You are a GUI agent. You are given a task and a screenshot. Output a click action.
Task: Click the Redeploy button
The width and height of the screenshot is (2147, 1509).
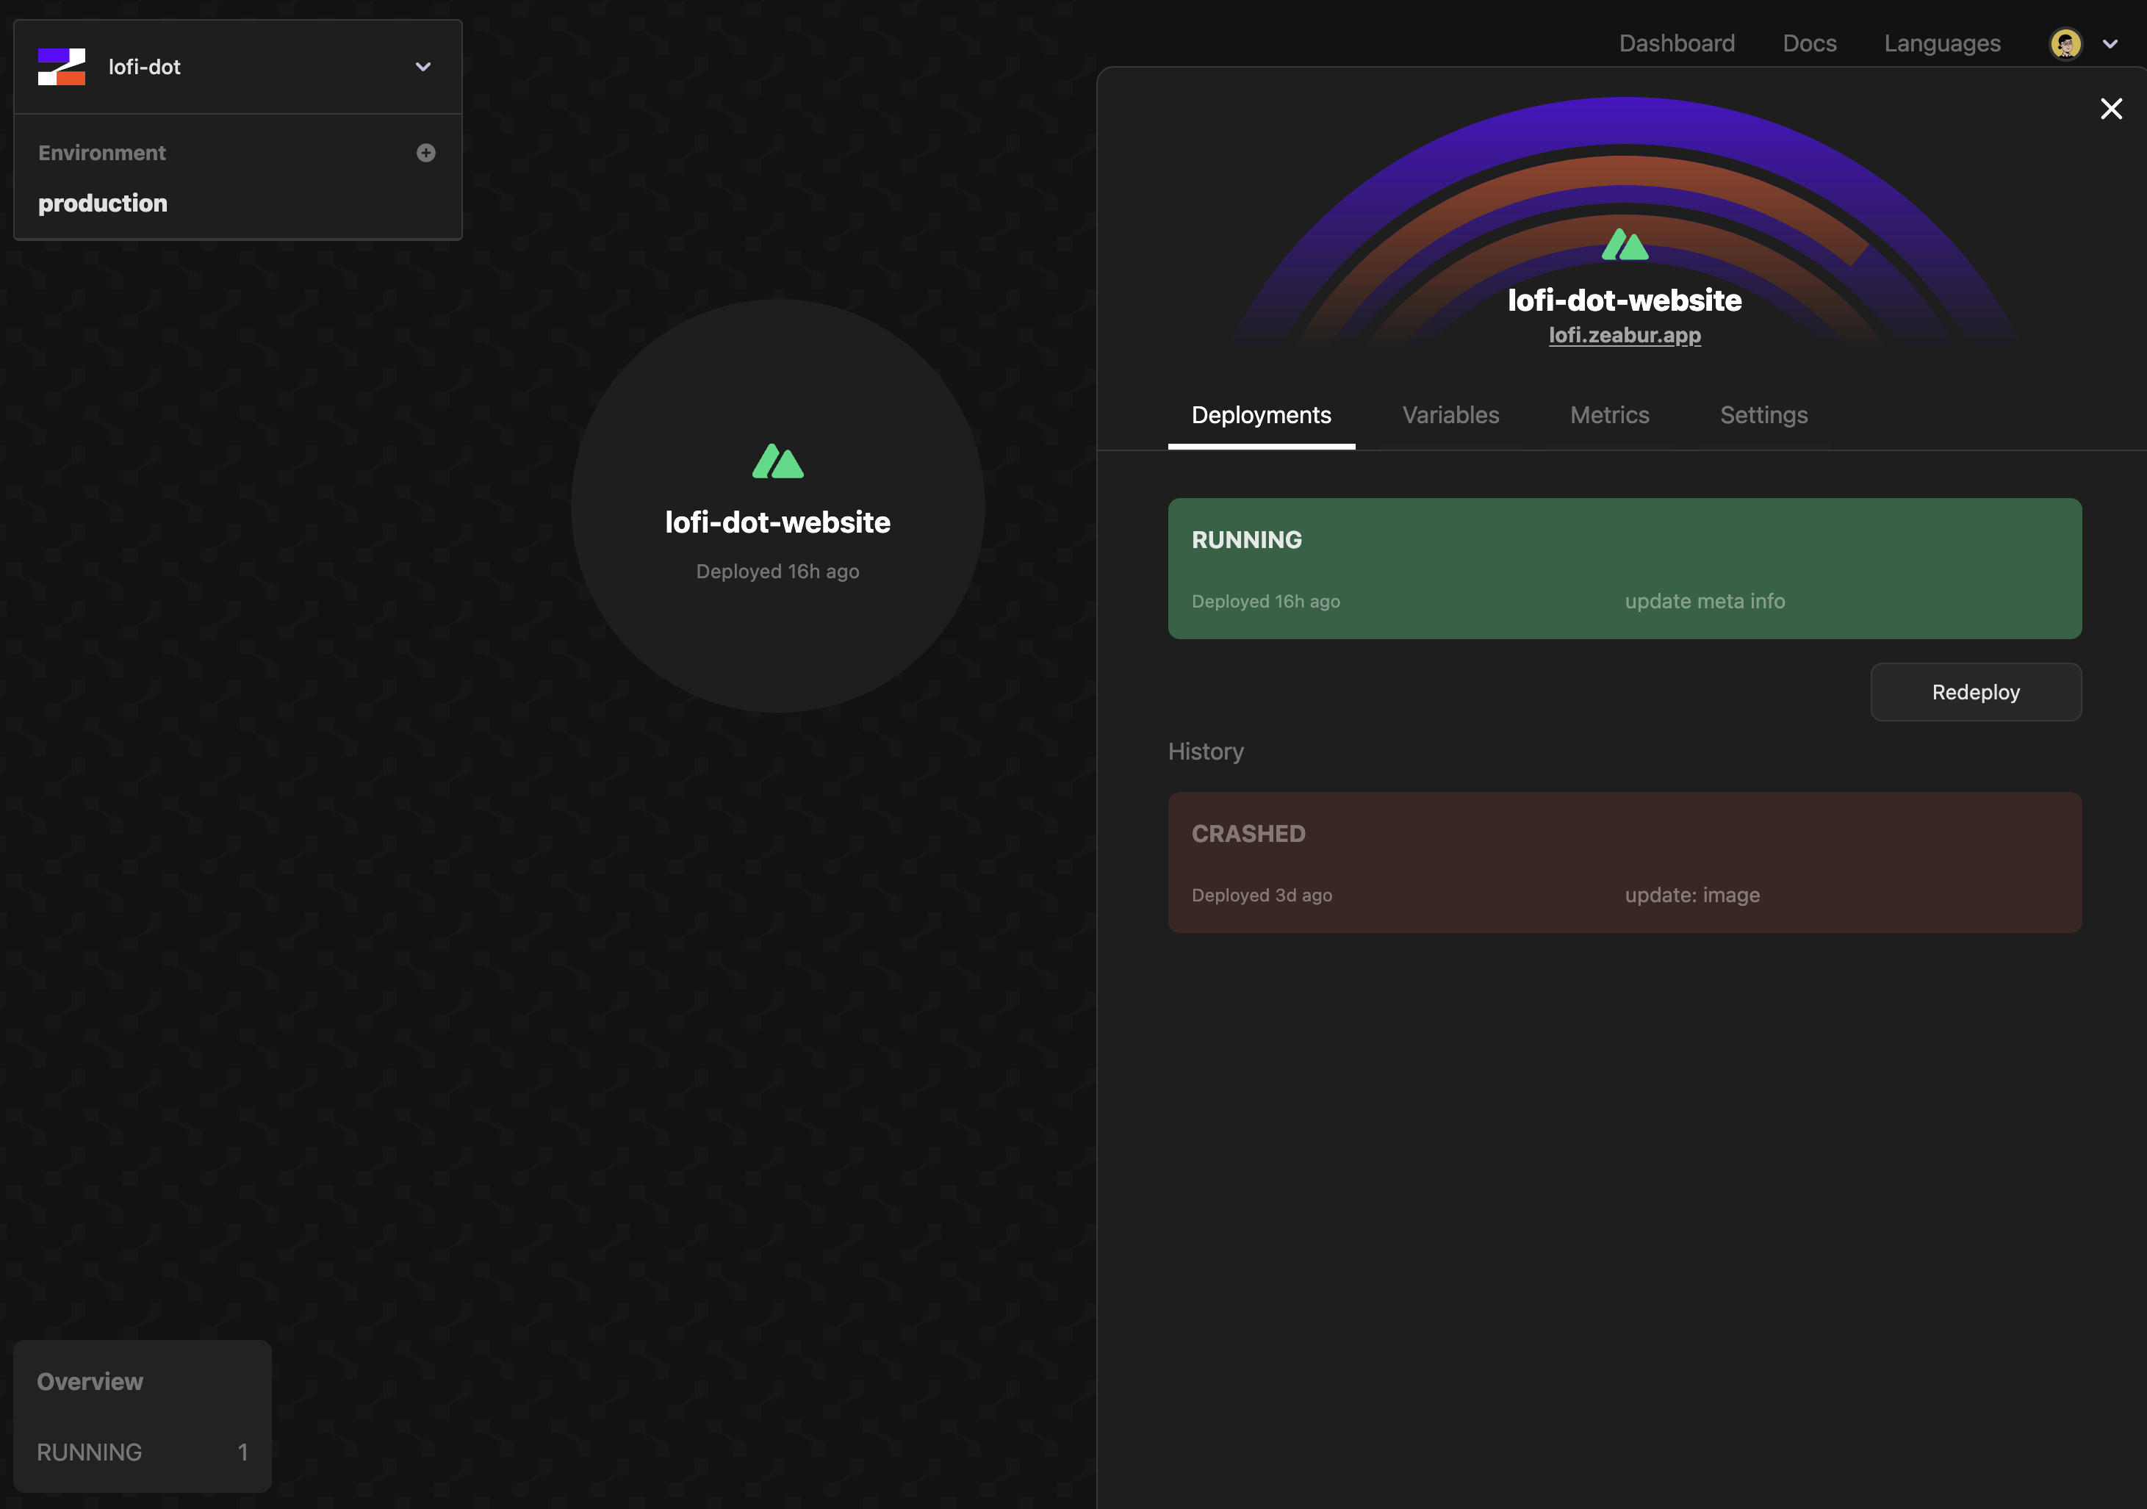click(1975, 692)
